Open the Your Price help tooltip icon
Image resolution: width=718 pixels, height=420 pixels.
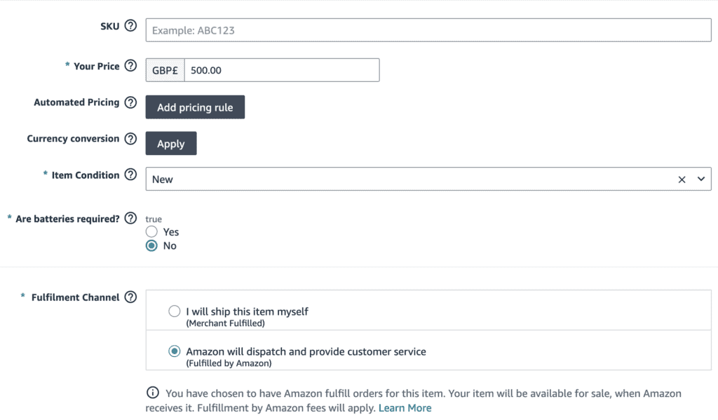click(130, 66)
